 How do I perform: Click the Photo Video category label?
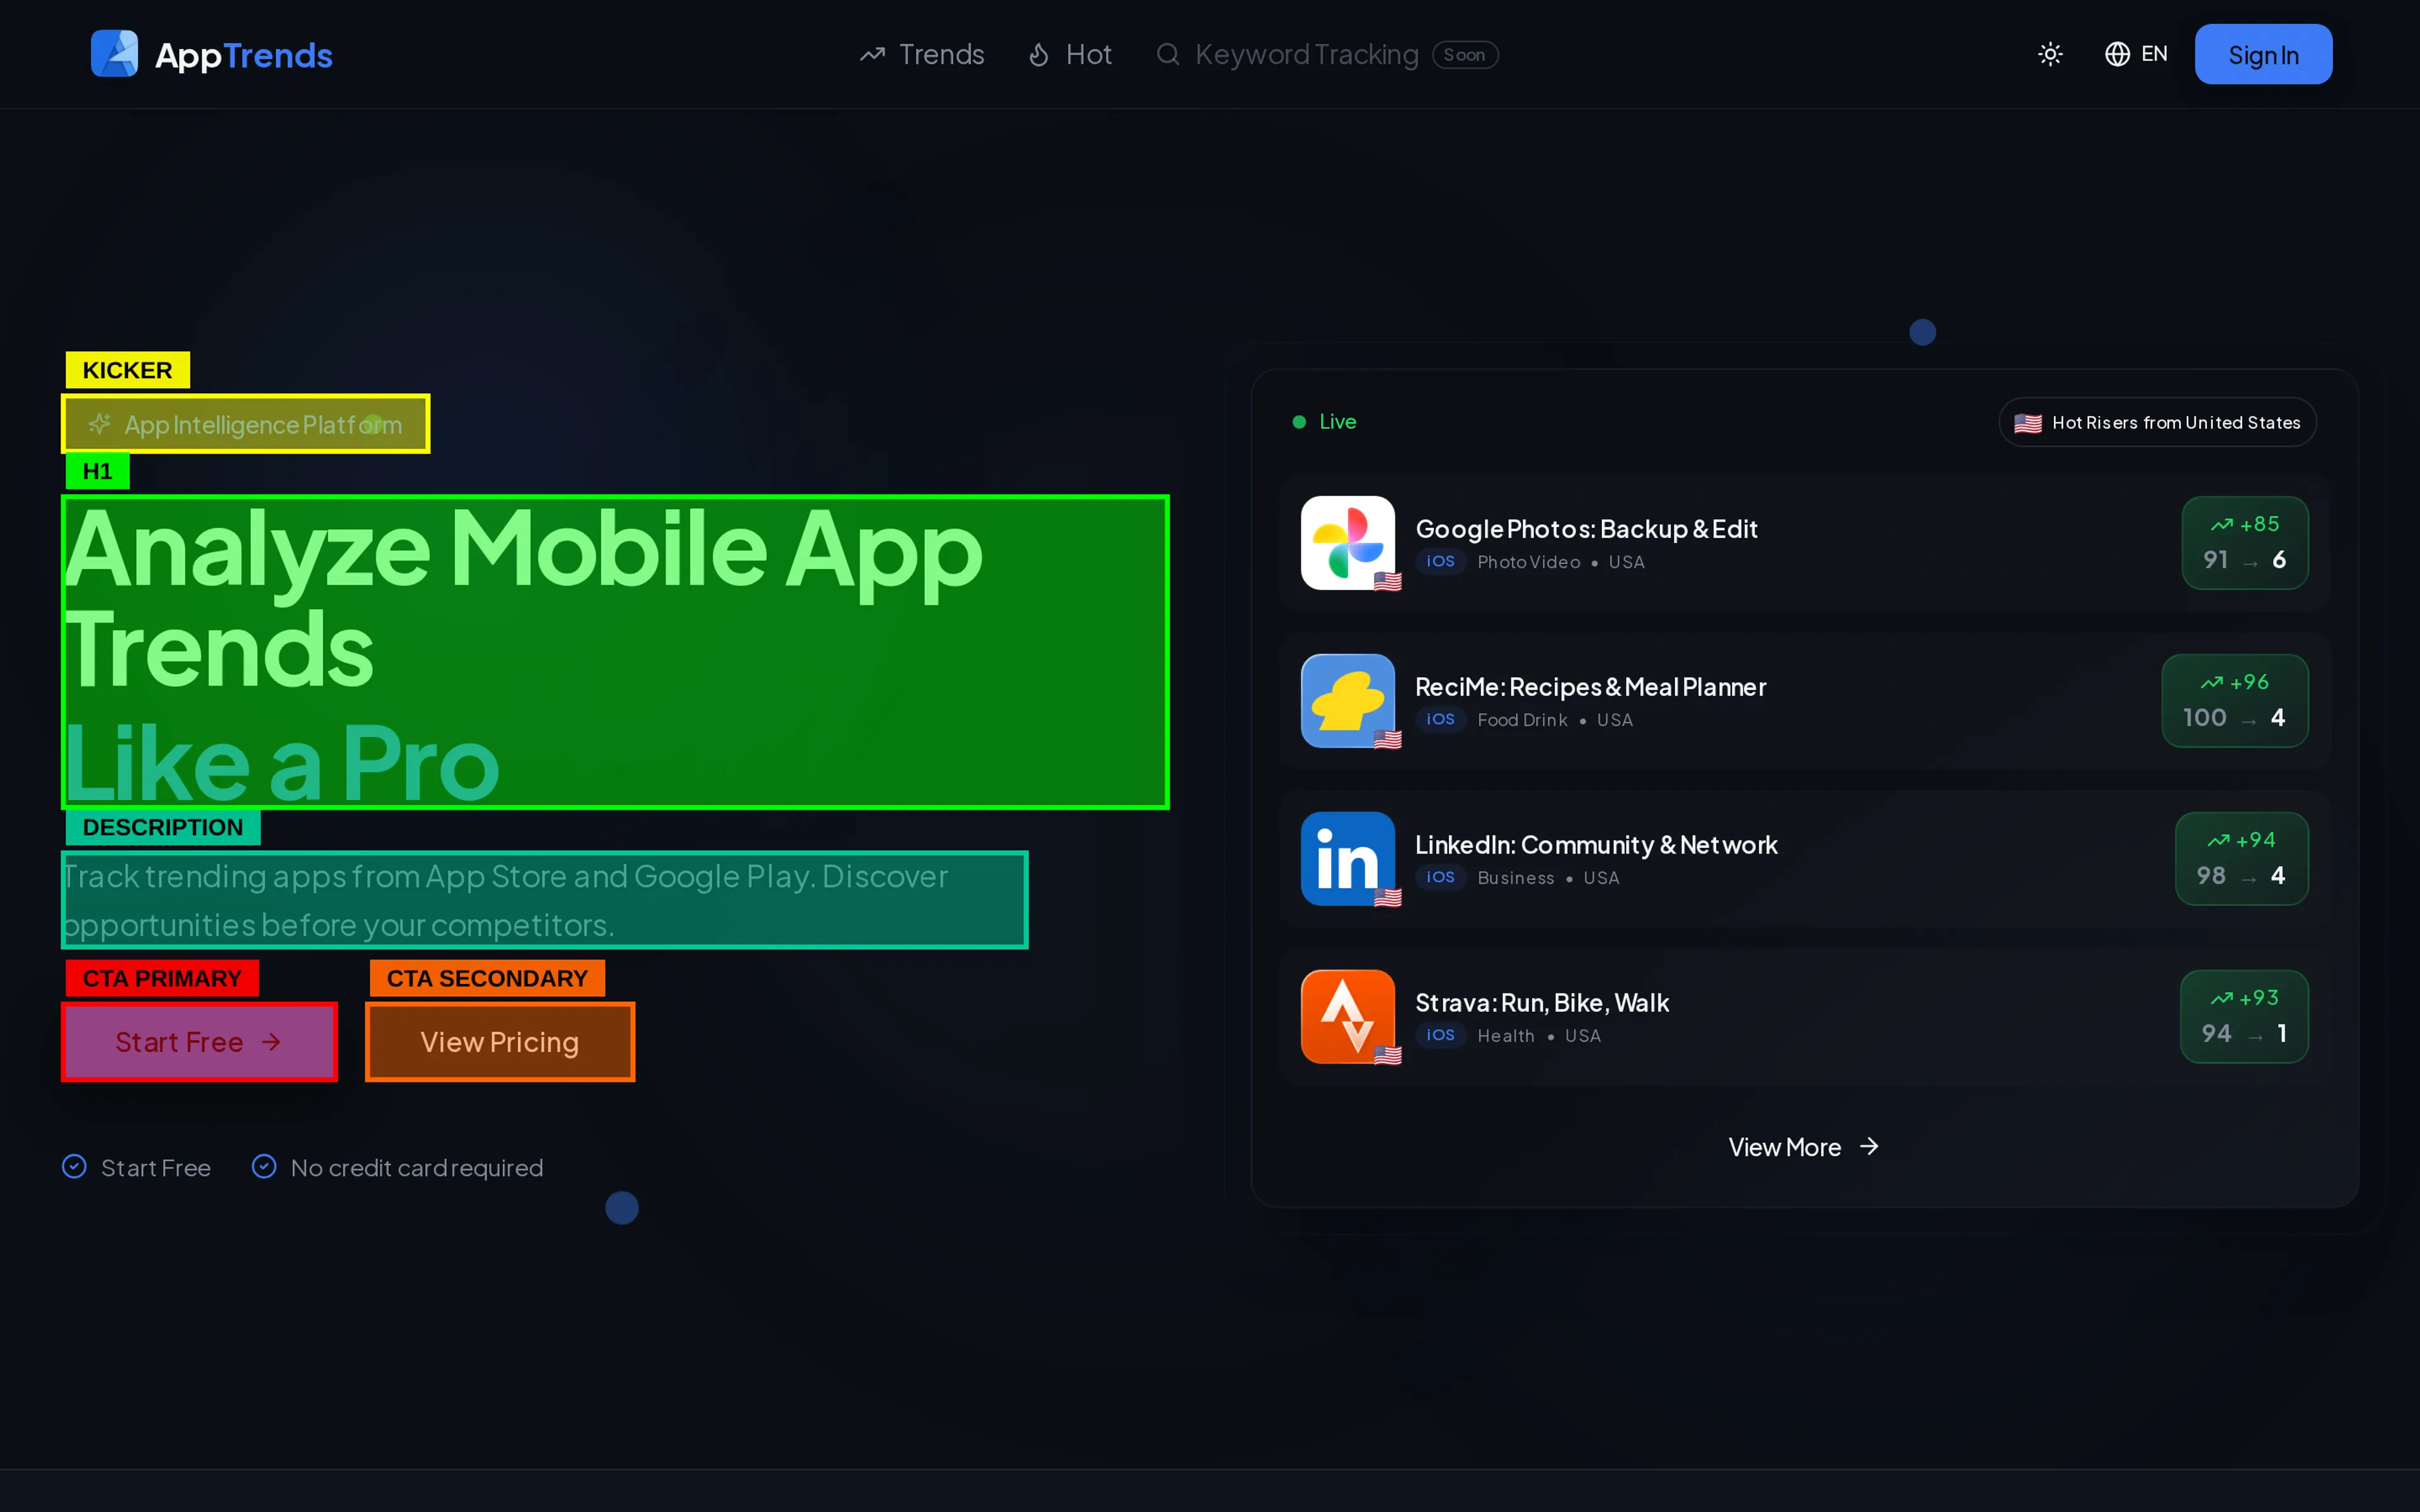[x=1528, y=562]
